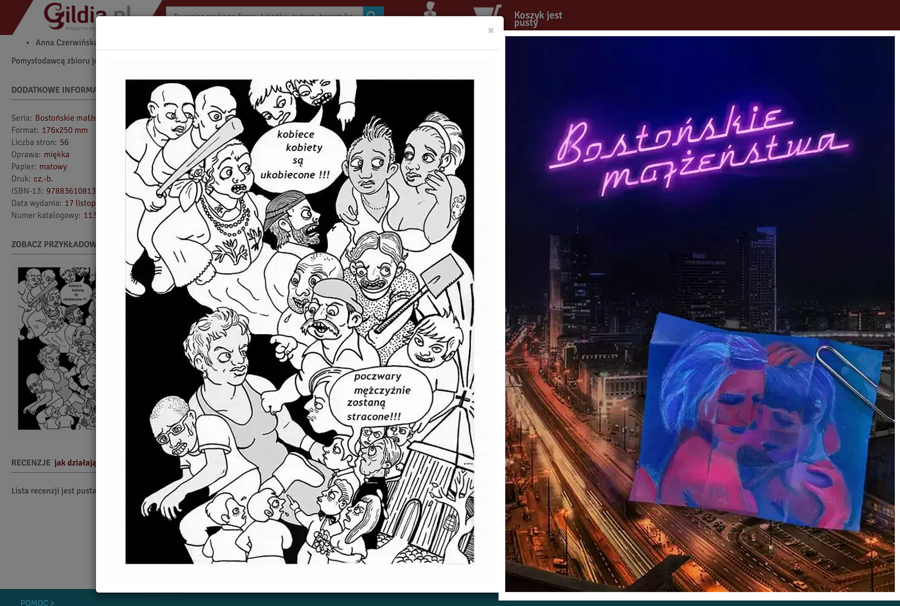Open the shopping cart icon
Viewport: 900px width, 606px height.
(x=488, y=11)
